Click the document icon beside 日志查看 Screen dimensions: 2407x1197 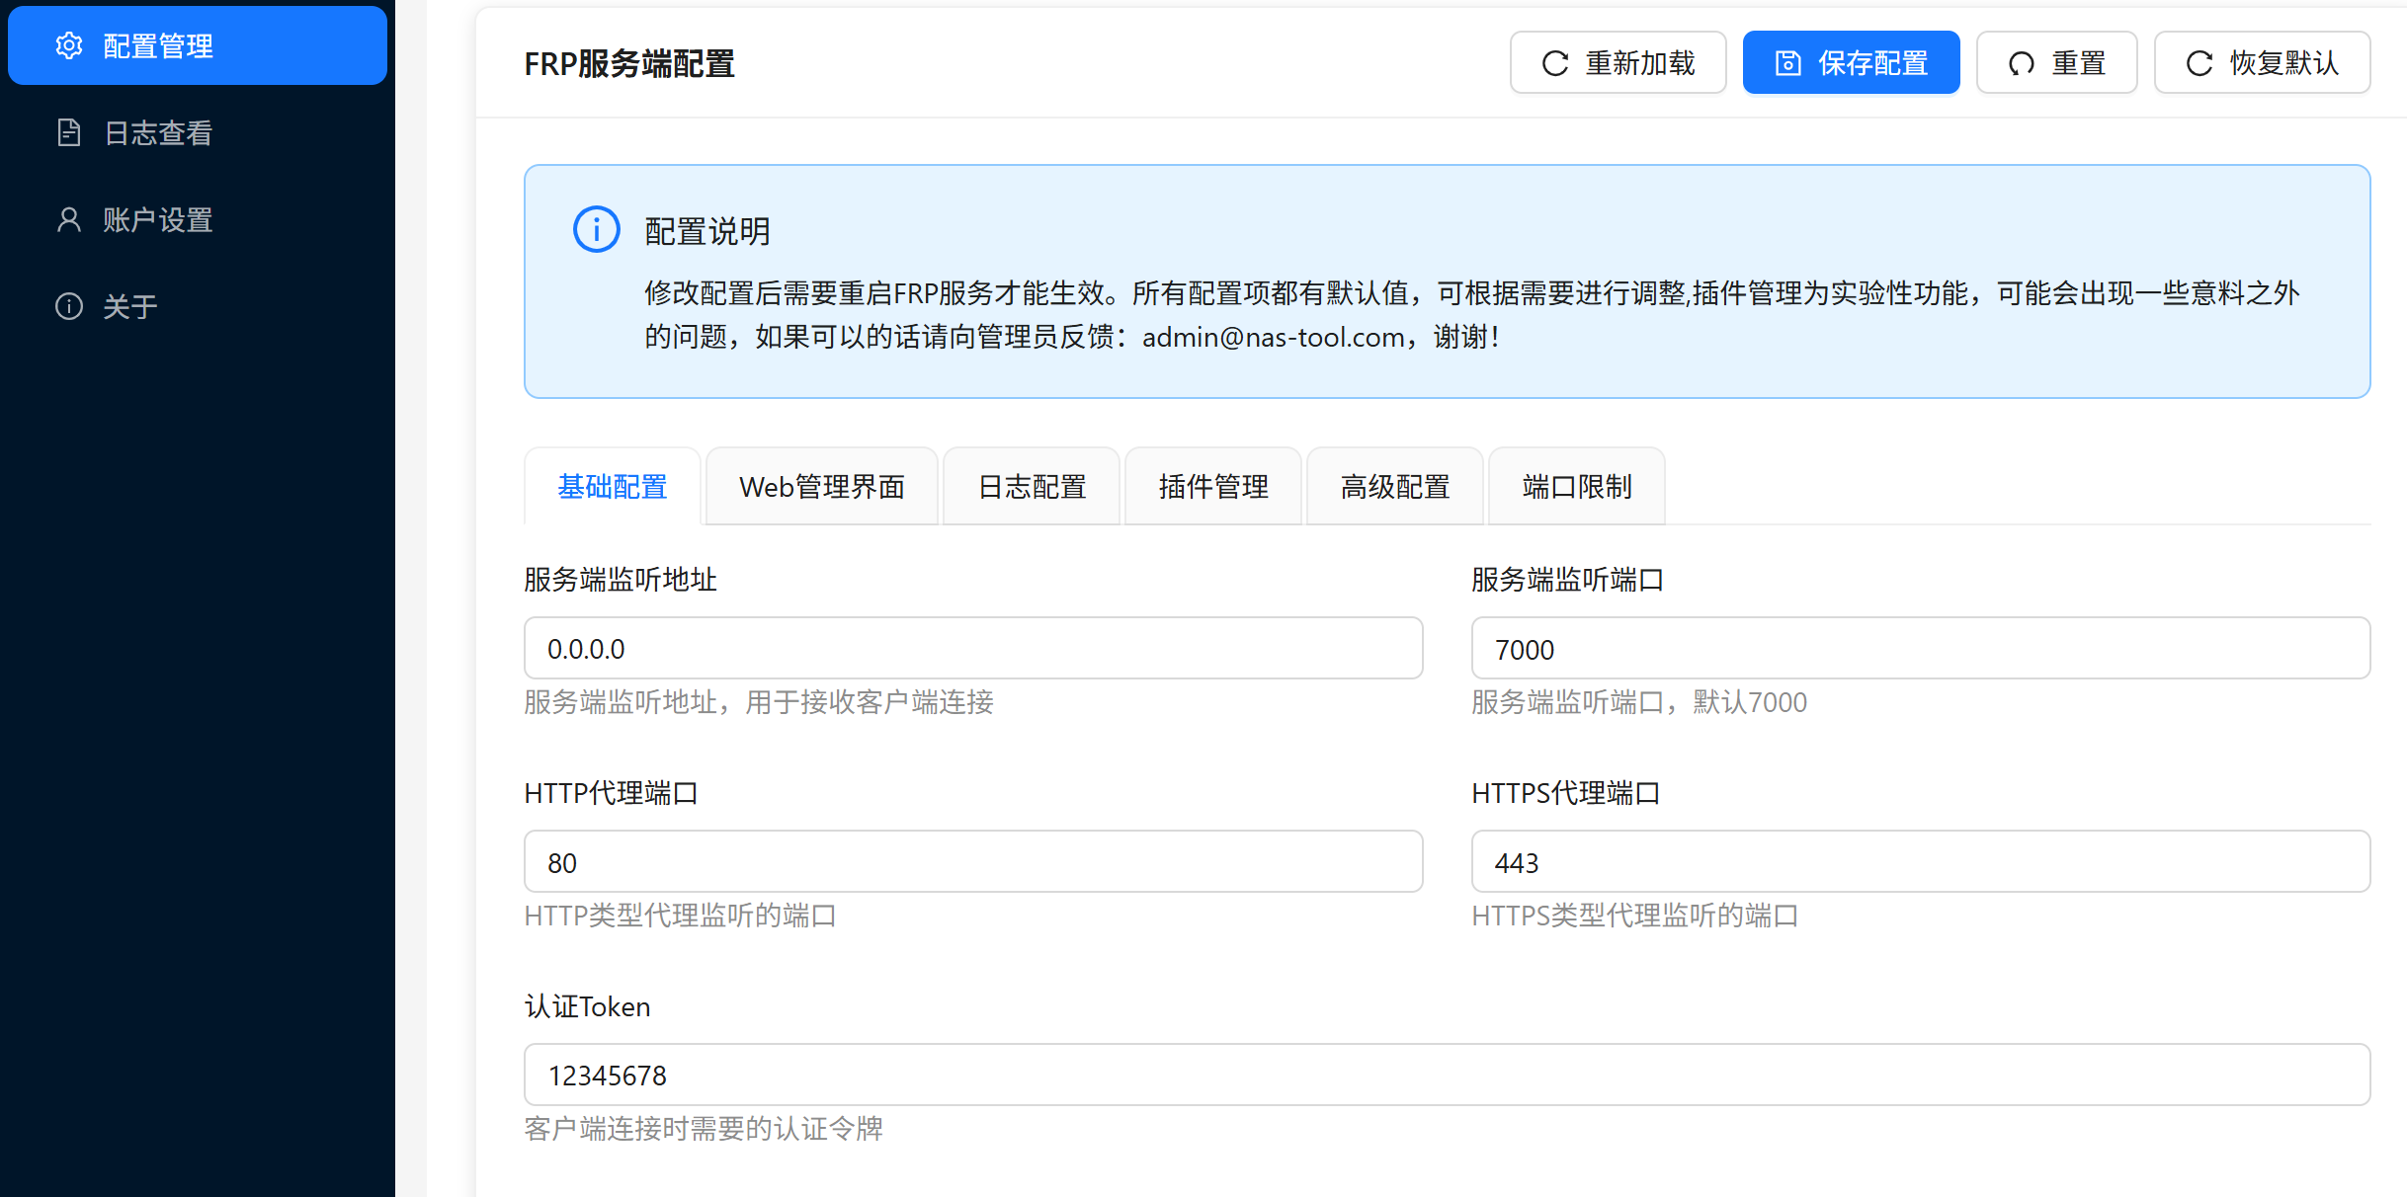click(x=69, y=132)
